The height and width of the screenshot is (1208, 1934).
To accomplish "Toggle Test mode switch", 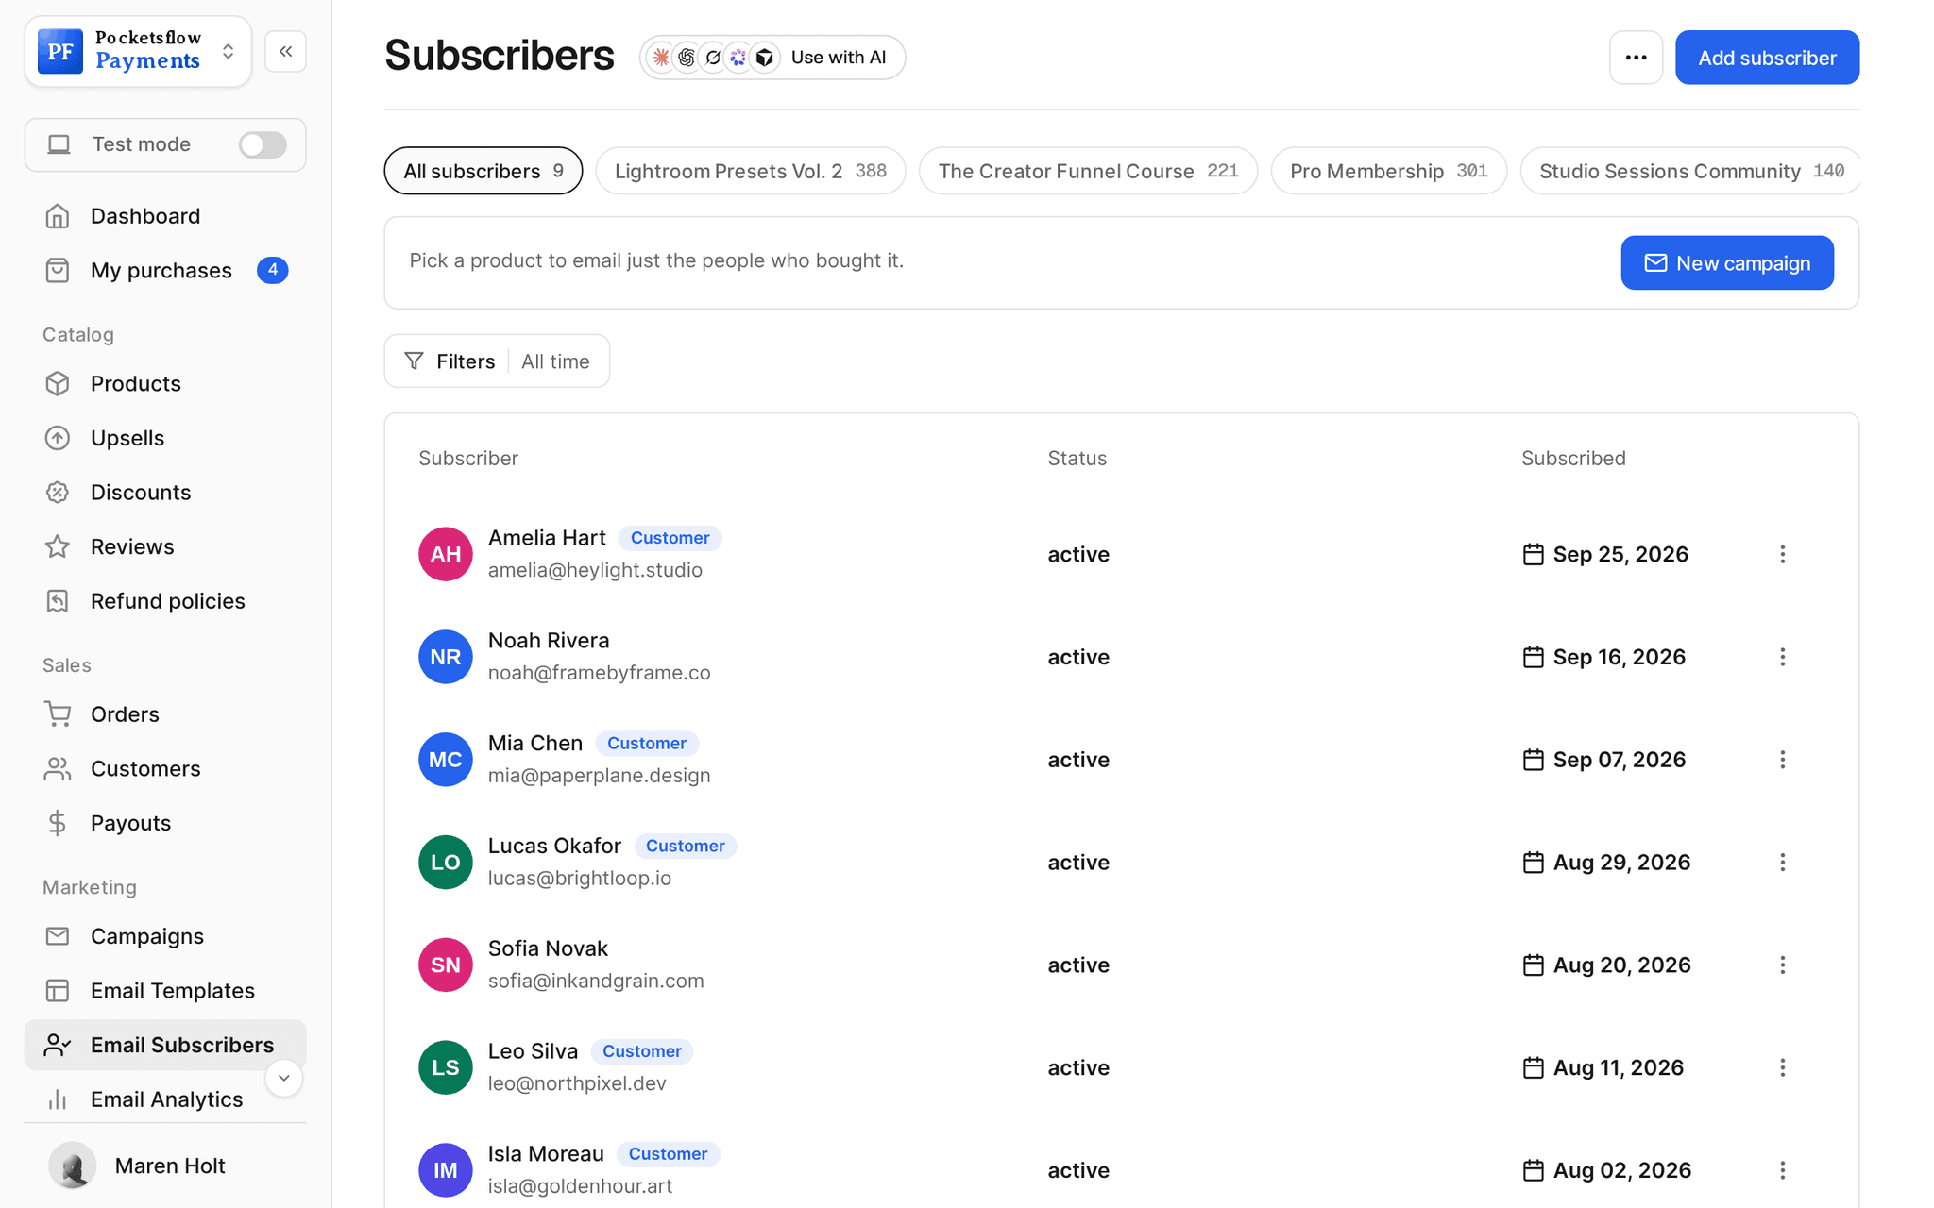I will 263,144.
